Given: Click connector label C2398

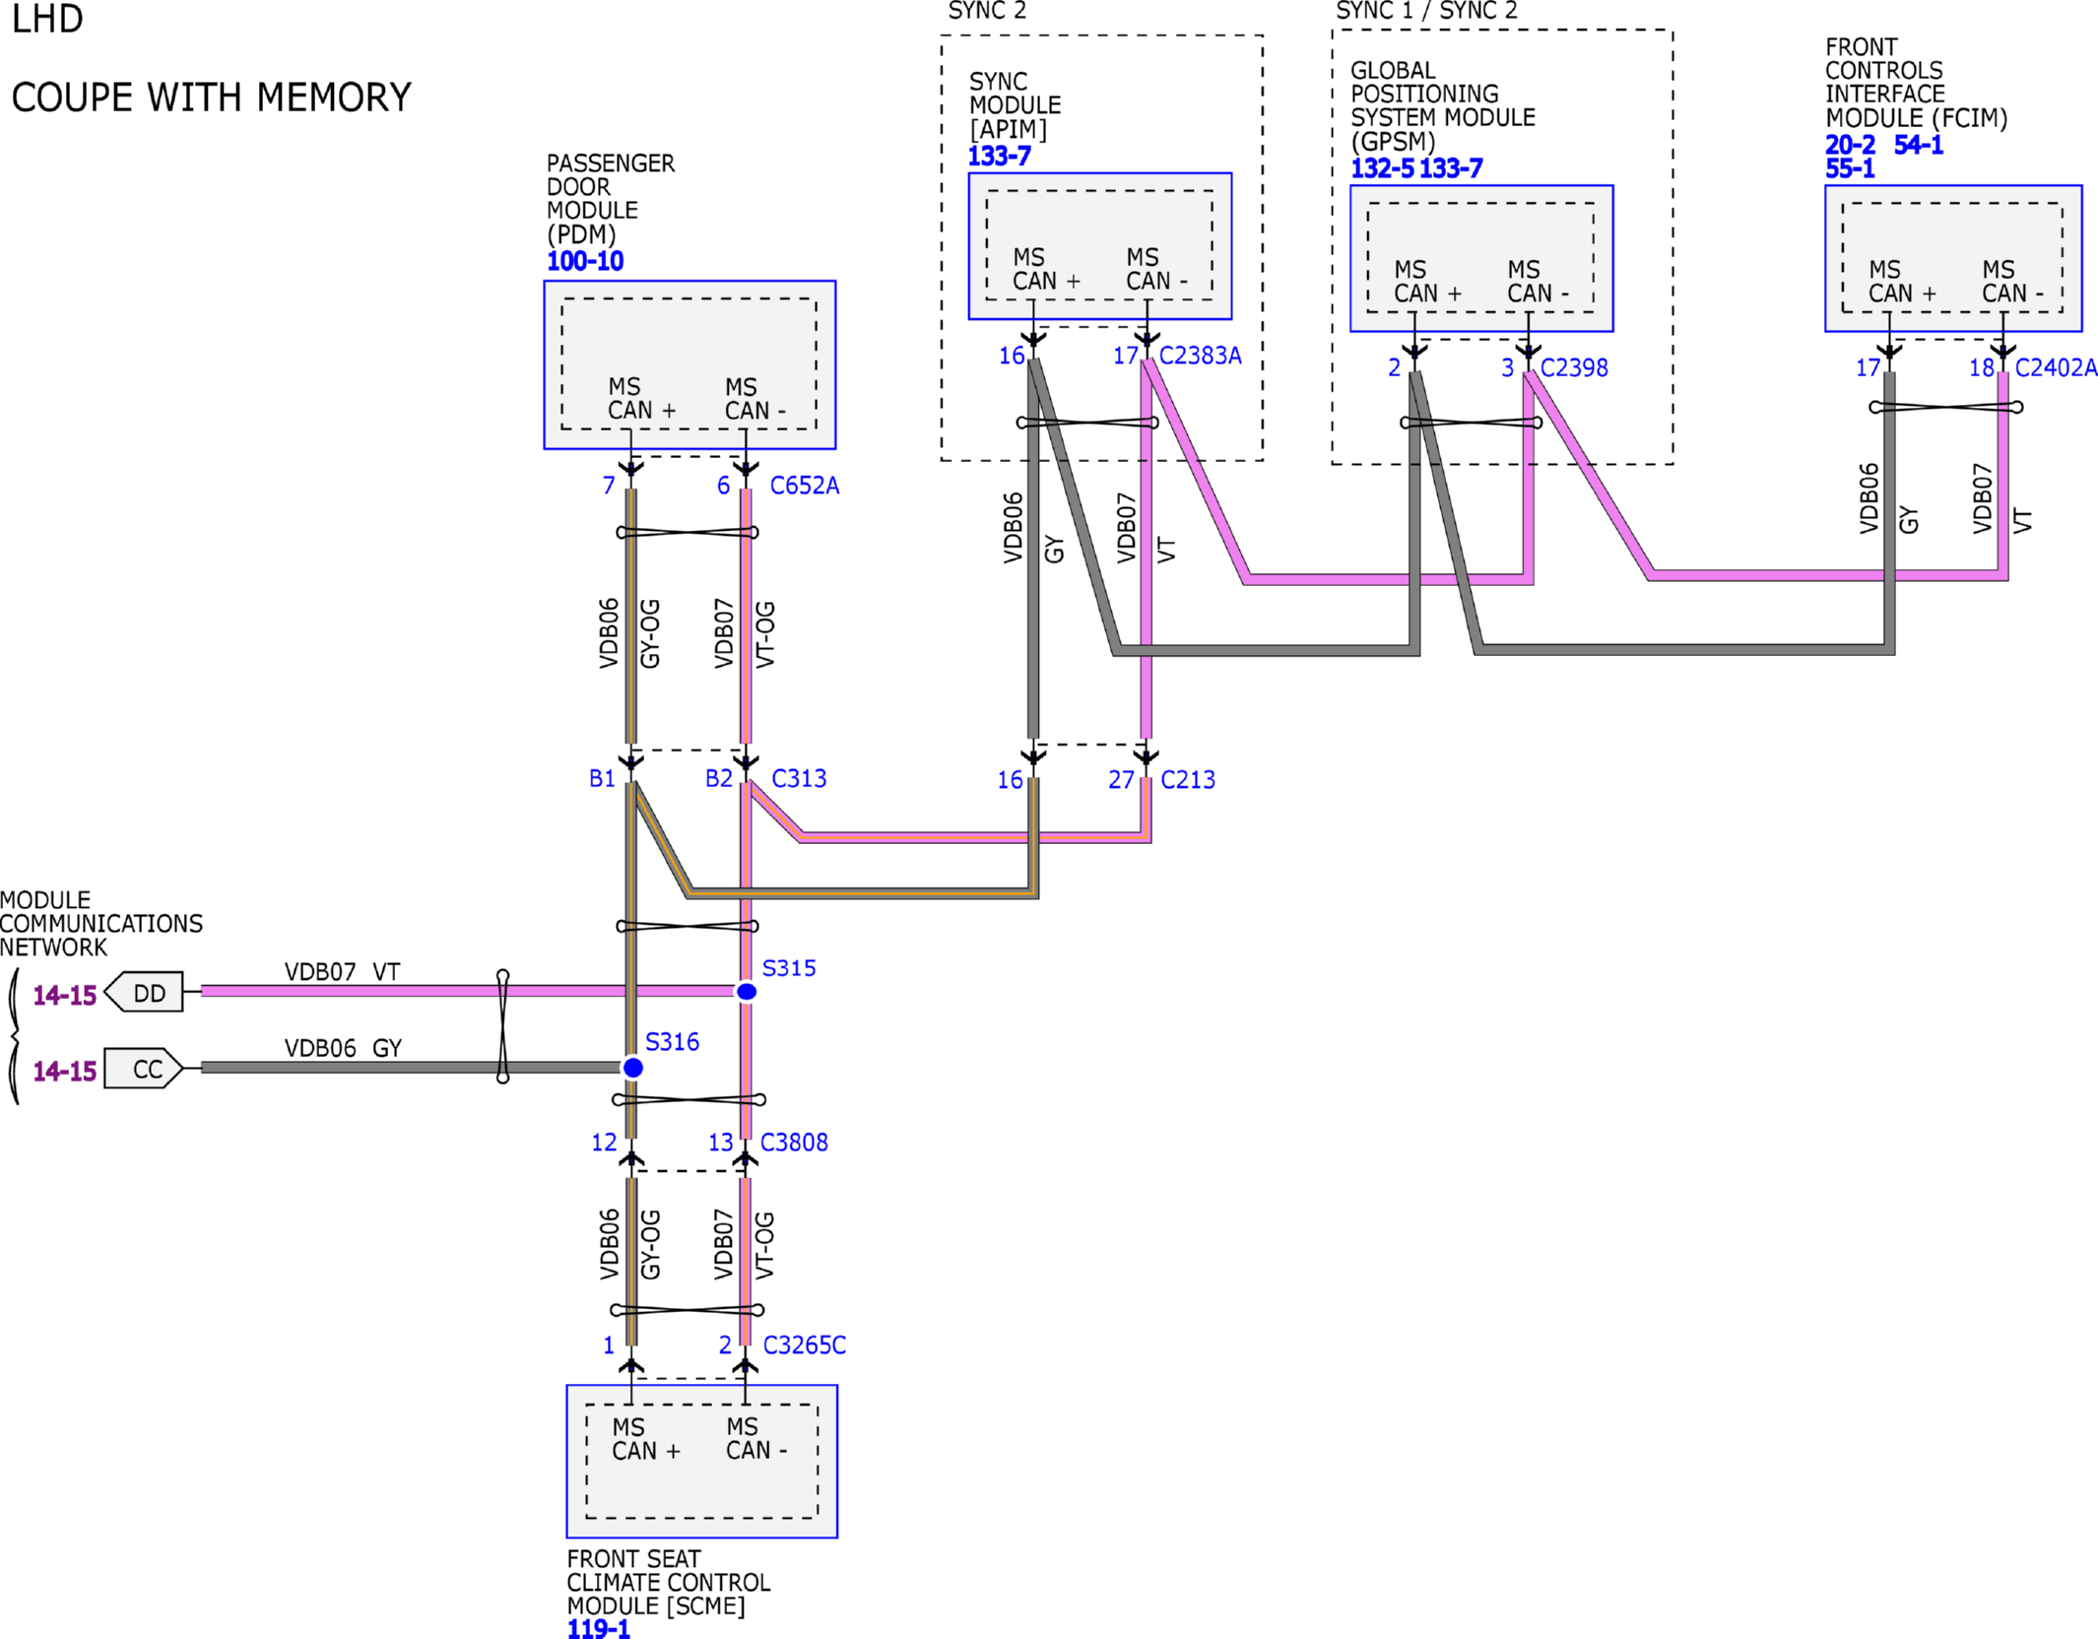Looking at the screenshot, I should pyautogui.click(x=1573, y=368).
